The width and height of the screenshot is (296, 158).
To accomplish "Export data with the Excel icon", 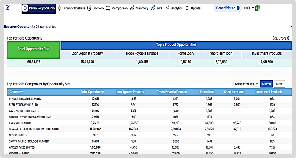I will (x=257, y=8).
